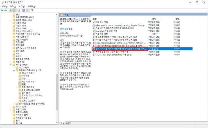This screenshot has height=128, width=208.
Task: Switch to the 표준 tab
Action: pos(68,123)
